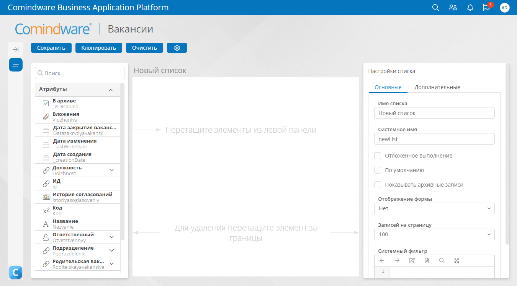The height and width of the screenshot is (286, 517).
Task: Click the settings panel scrollbar
Action: point(507,154)
